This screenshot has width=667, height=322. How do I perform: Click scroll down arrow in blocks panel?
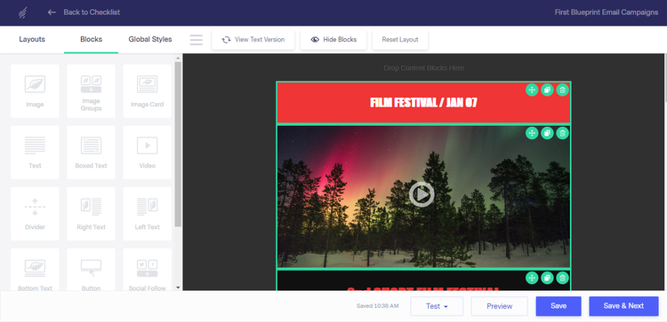point(178,287)
